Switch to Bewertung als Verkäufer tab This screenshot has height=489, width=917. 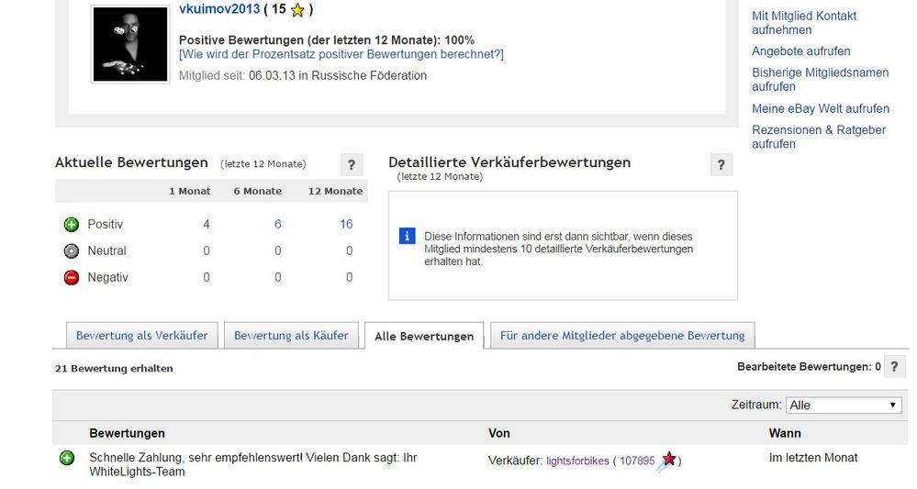pyautogui.click(x=142, y=336)
